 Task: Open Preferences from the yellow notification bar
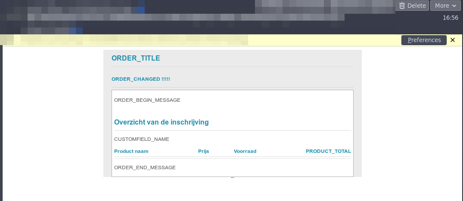coord(424,40)
